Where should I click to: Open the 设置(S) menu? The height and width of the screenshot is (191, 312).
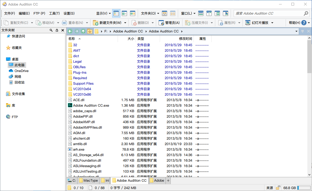69,13
